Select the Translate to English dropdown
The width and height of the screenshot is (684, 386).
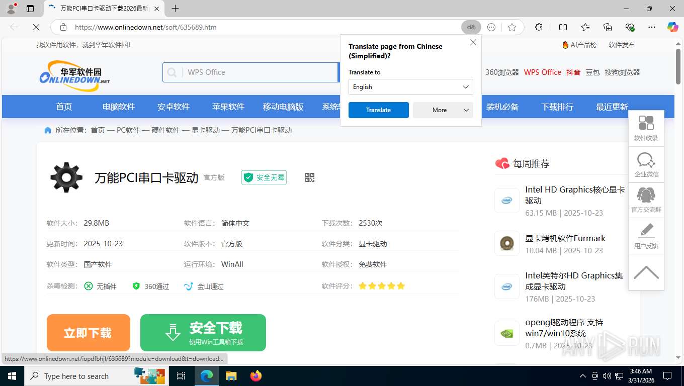tap(410, 87)
